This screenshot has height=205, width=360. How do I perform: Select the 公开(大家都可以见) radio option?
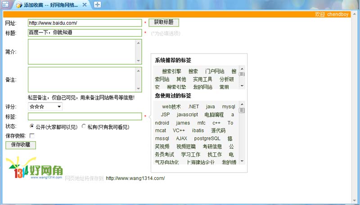coord(31,126)
